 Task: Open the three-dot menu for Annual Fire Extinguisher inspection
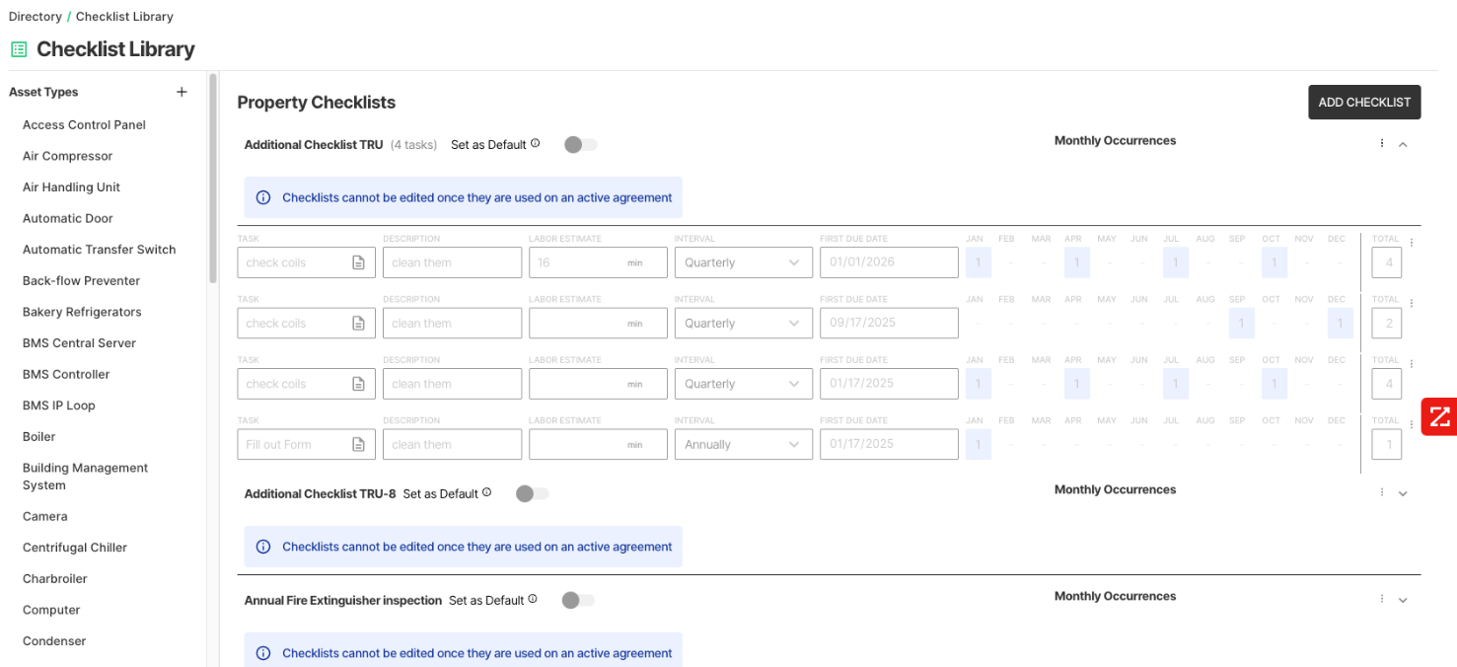pyautogui.click(x=1381, y=600)
